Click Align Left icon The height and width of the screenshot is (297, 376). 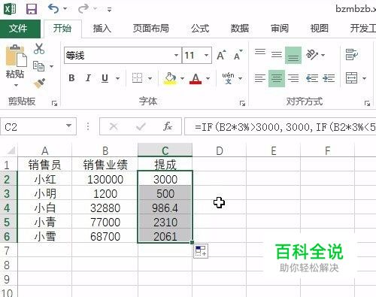[x=260, y=78]
